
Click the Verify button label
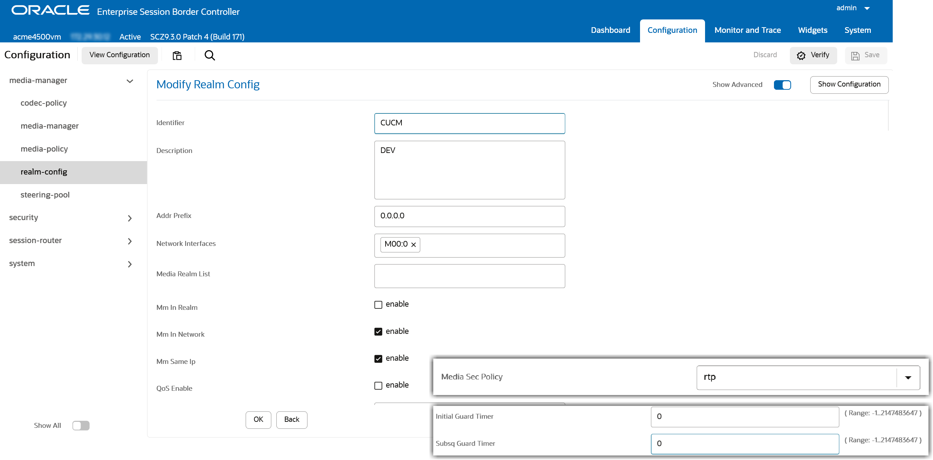coord(820,55)
